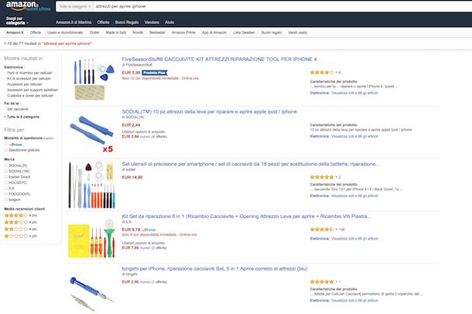
Task: Check the HOUSEPC brand filter
Action: pos(5,183)
